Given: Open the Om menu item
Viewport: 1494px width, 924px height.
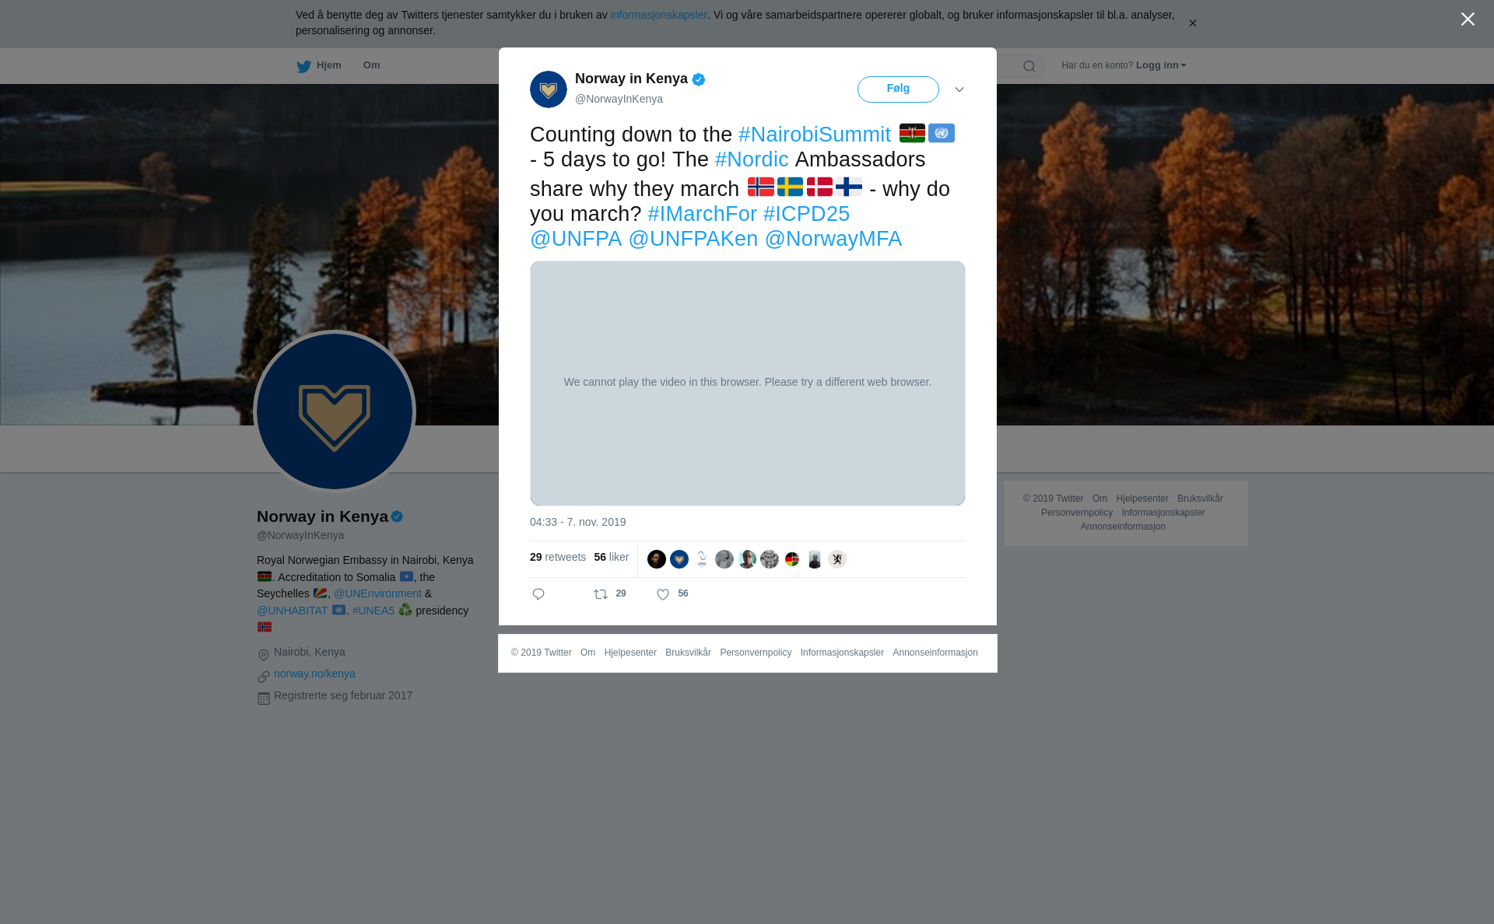Looking at the screenshot, I should click(x=371, y=65).
